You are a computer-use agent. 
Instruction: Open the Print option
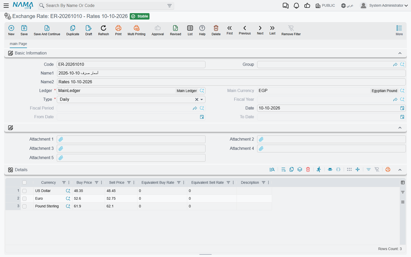[x=118, y=28]
